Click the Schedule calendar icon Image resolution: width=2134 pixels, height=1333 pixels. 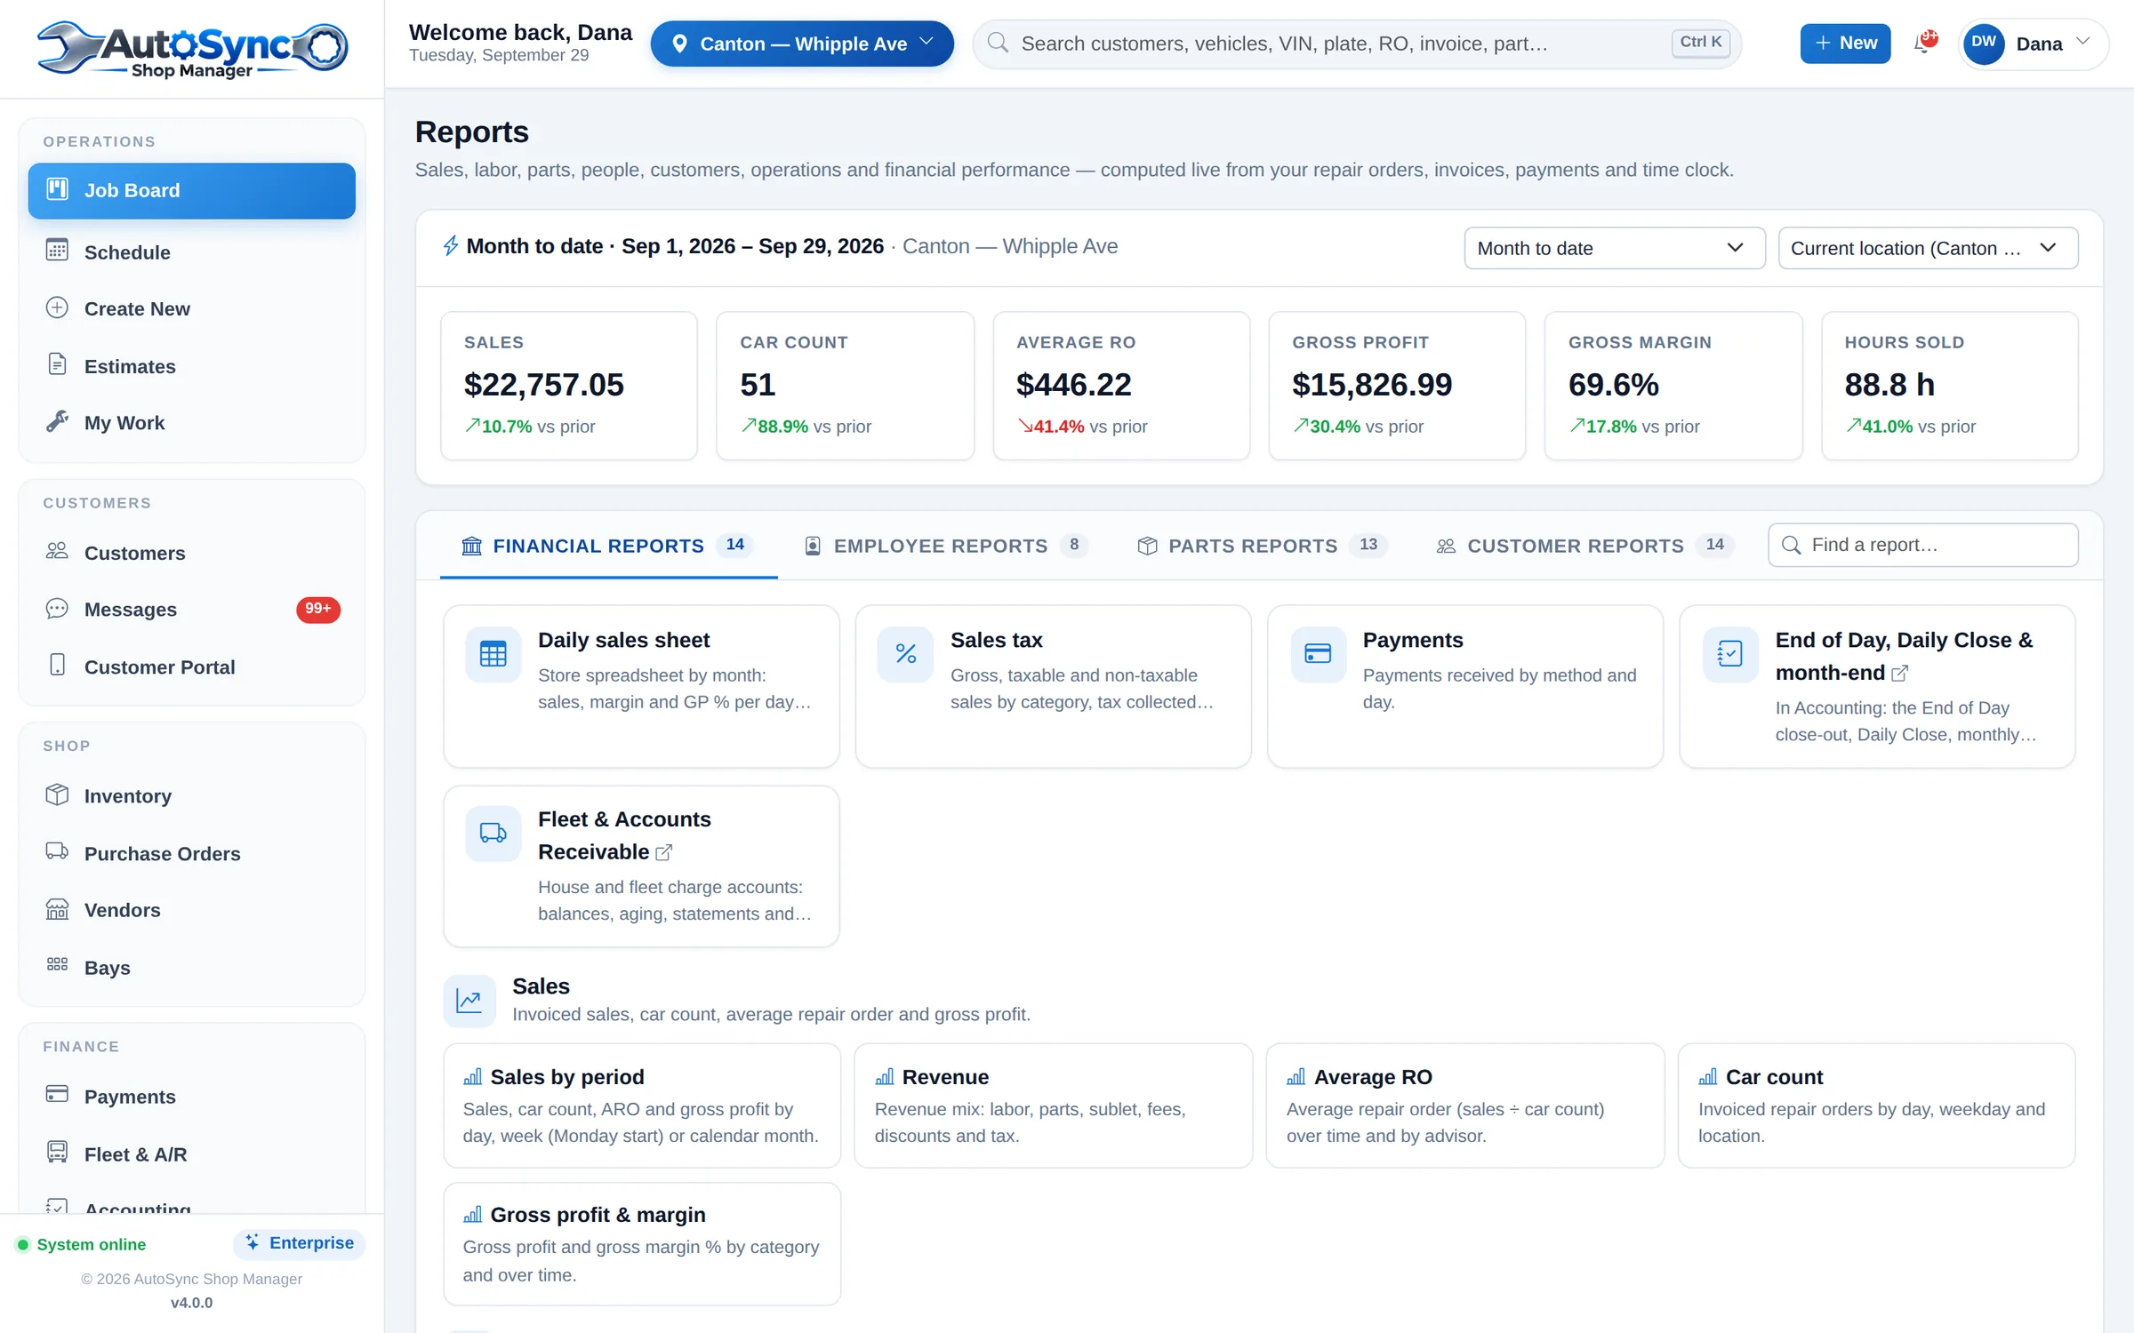(x=57, y=251)
